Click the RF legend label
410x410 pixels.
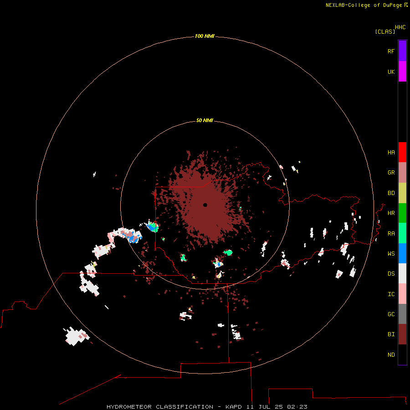point(391,51)
